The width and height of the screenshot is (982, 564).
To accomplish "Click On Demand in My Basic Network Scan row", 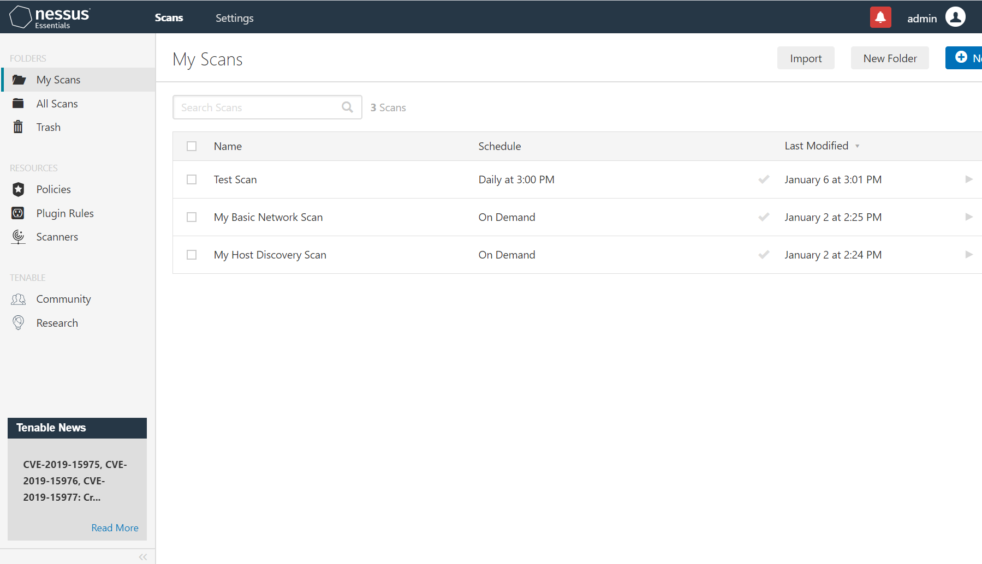I will 507,217.
